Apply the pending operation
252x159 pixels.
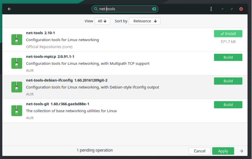pos(223,151)
